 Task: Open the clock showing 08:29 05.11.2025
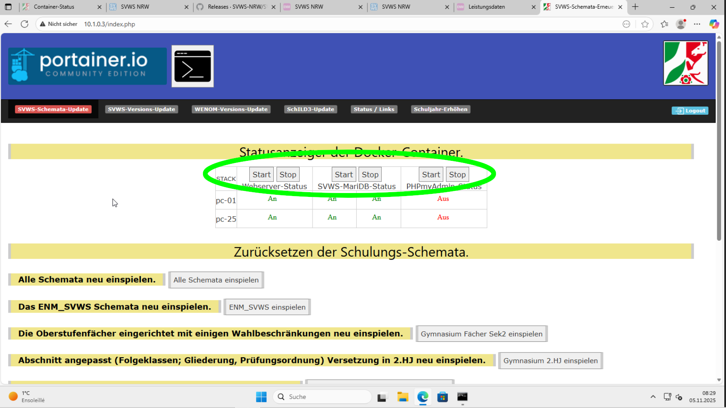(702, 396)
